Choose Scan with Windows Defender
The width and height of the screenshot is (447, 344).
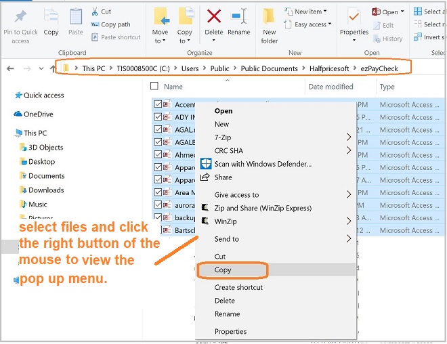click(x=263, y=164)
